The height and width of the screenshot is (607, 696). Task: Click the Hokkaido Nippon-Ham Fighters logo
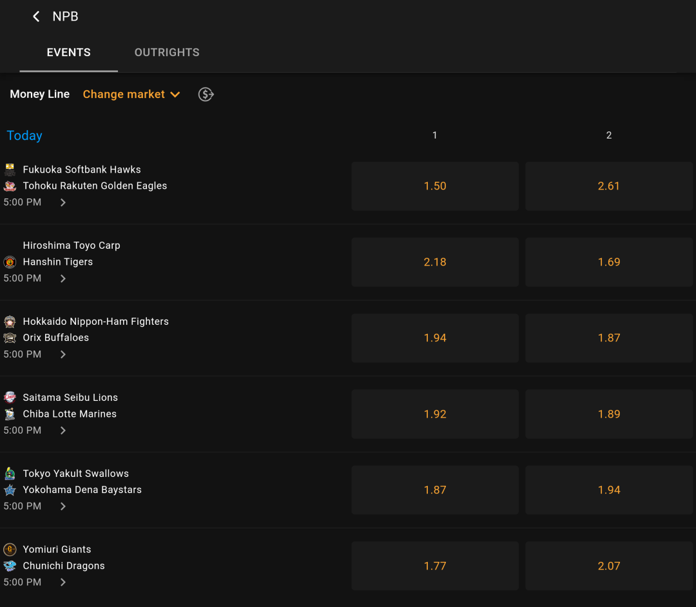[x=10, y=322]
